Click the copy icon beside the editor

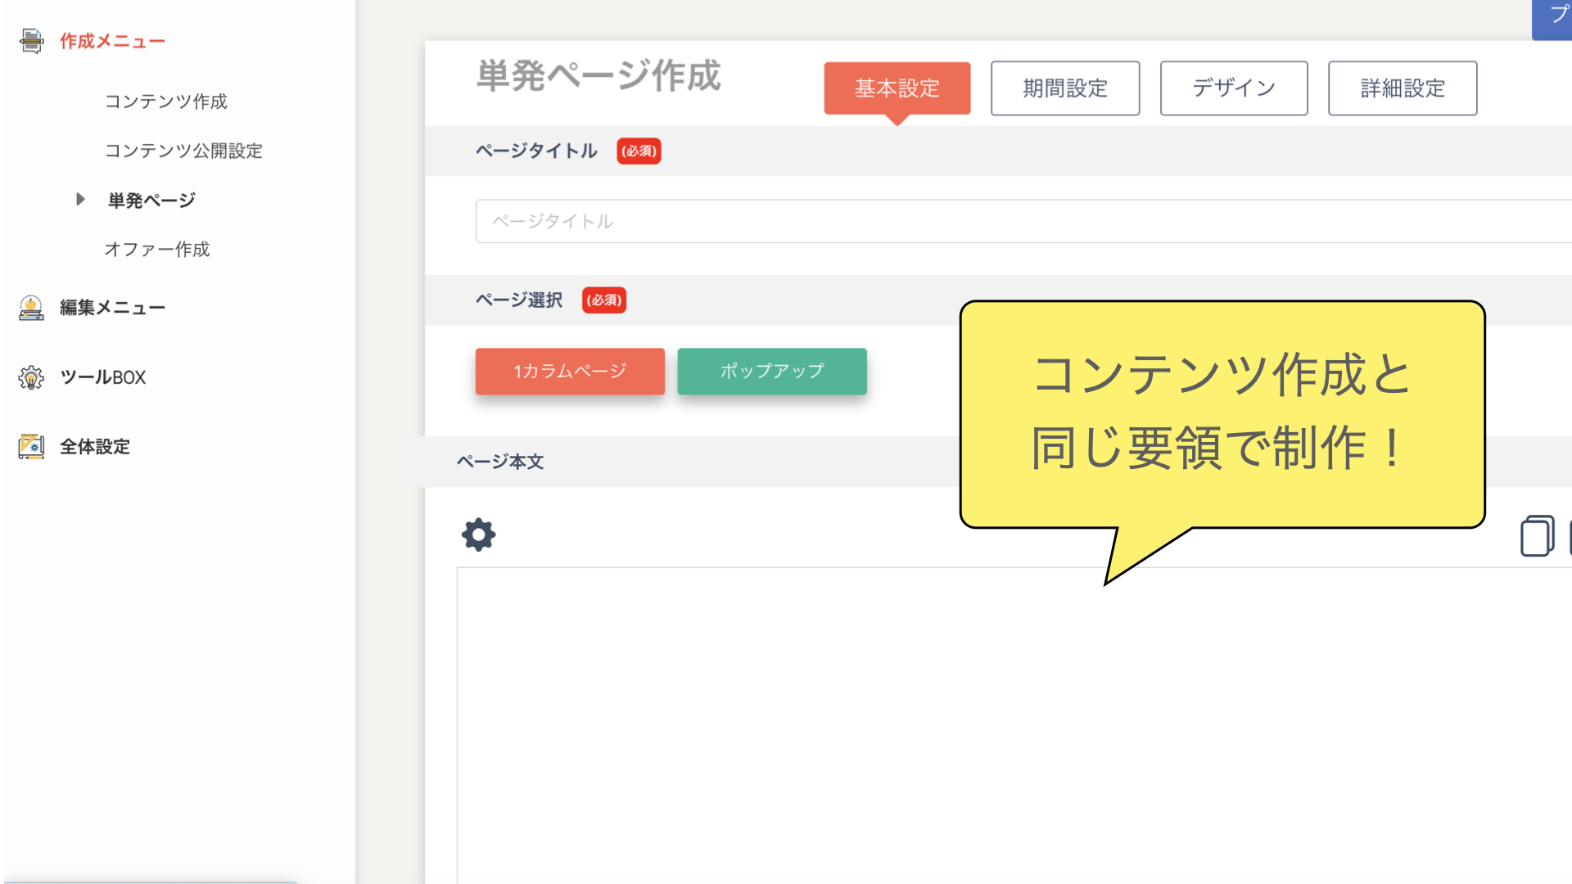(1537, 536)
